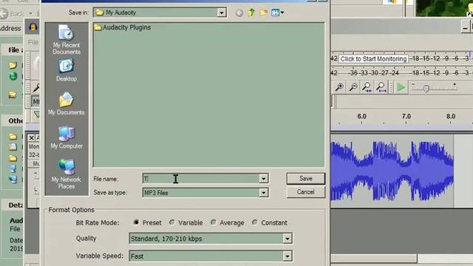Click the blue audio waveform
473x266 pixels.
(392, 171)
